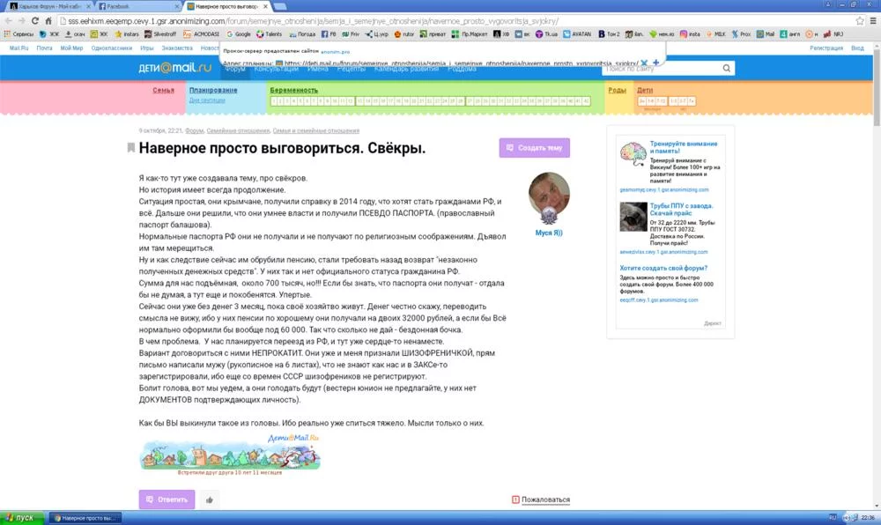The height and width of the screenshot is (525, 881).
Task: Close the Facebook tab
Action: pyautogui.click(x=177, y=6)
